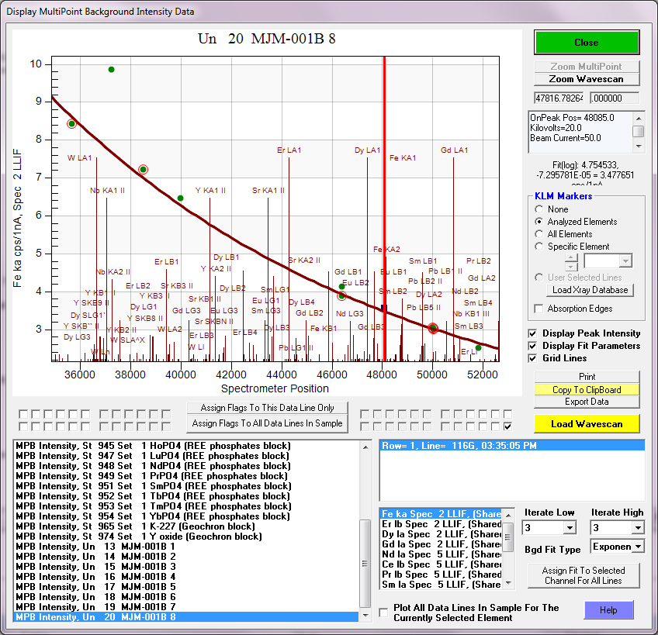Select All Elements KLM markers radio
Image resolution: width=658 pixels, height=635 pixels.
(x=539, y=234)
